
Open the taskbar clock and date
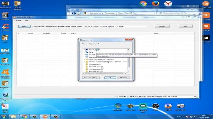coord(204,117)
